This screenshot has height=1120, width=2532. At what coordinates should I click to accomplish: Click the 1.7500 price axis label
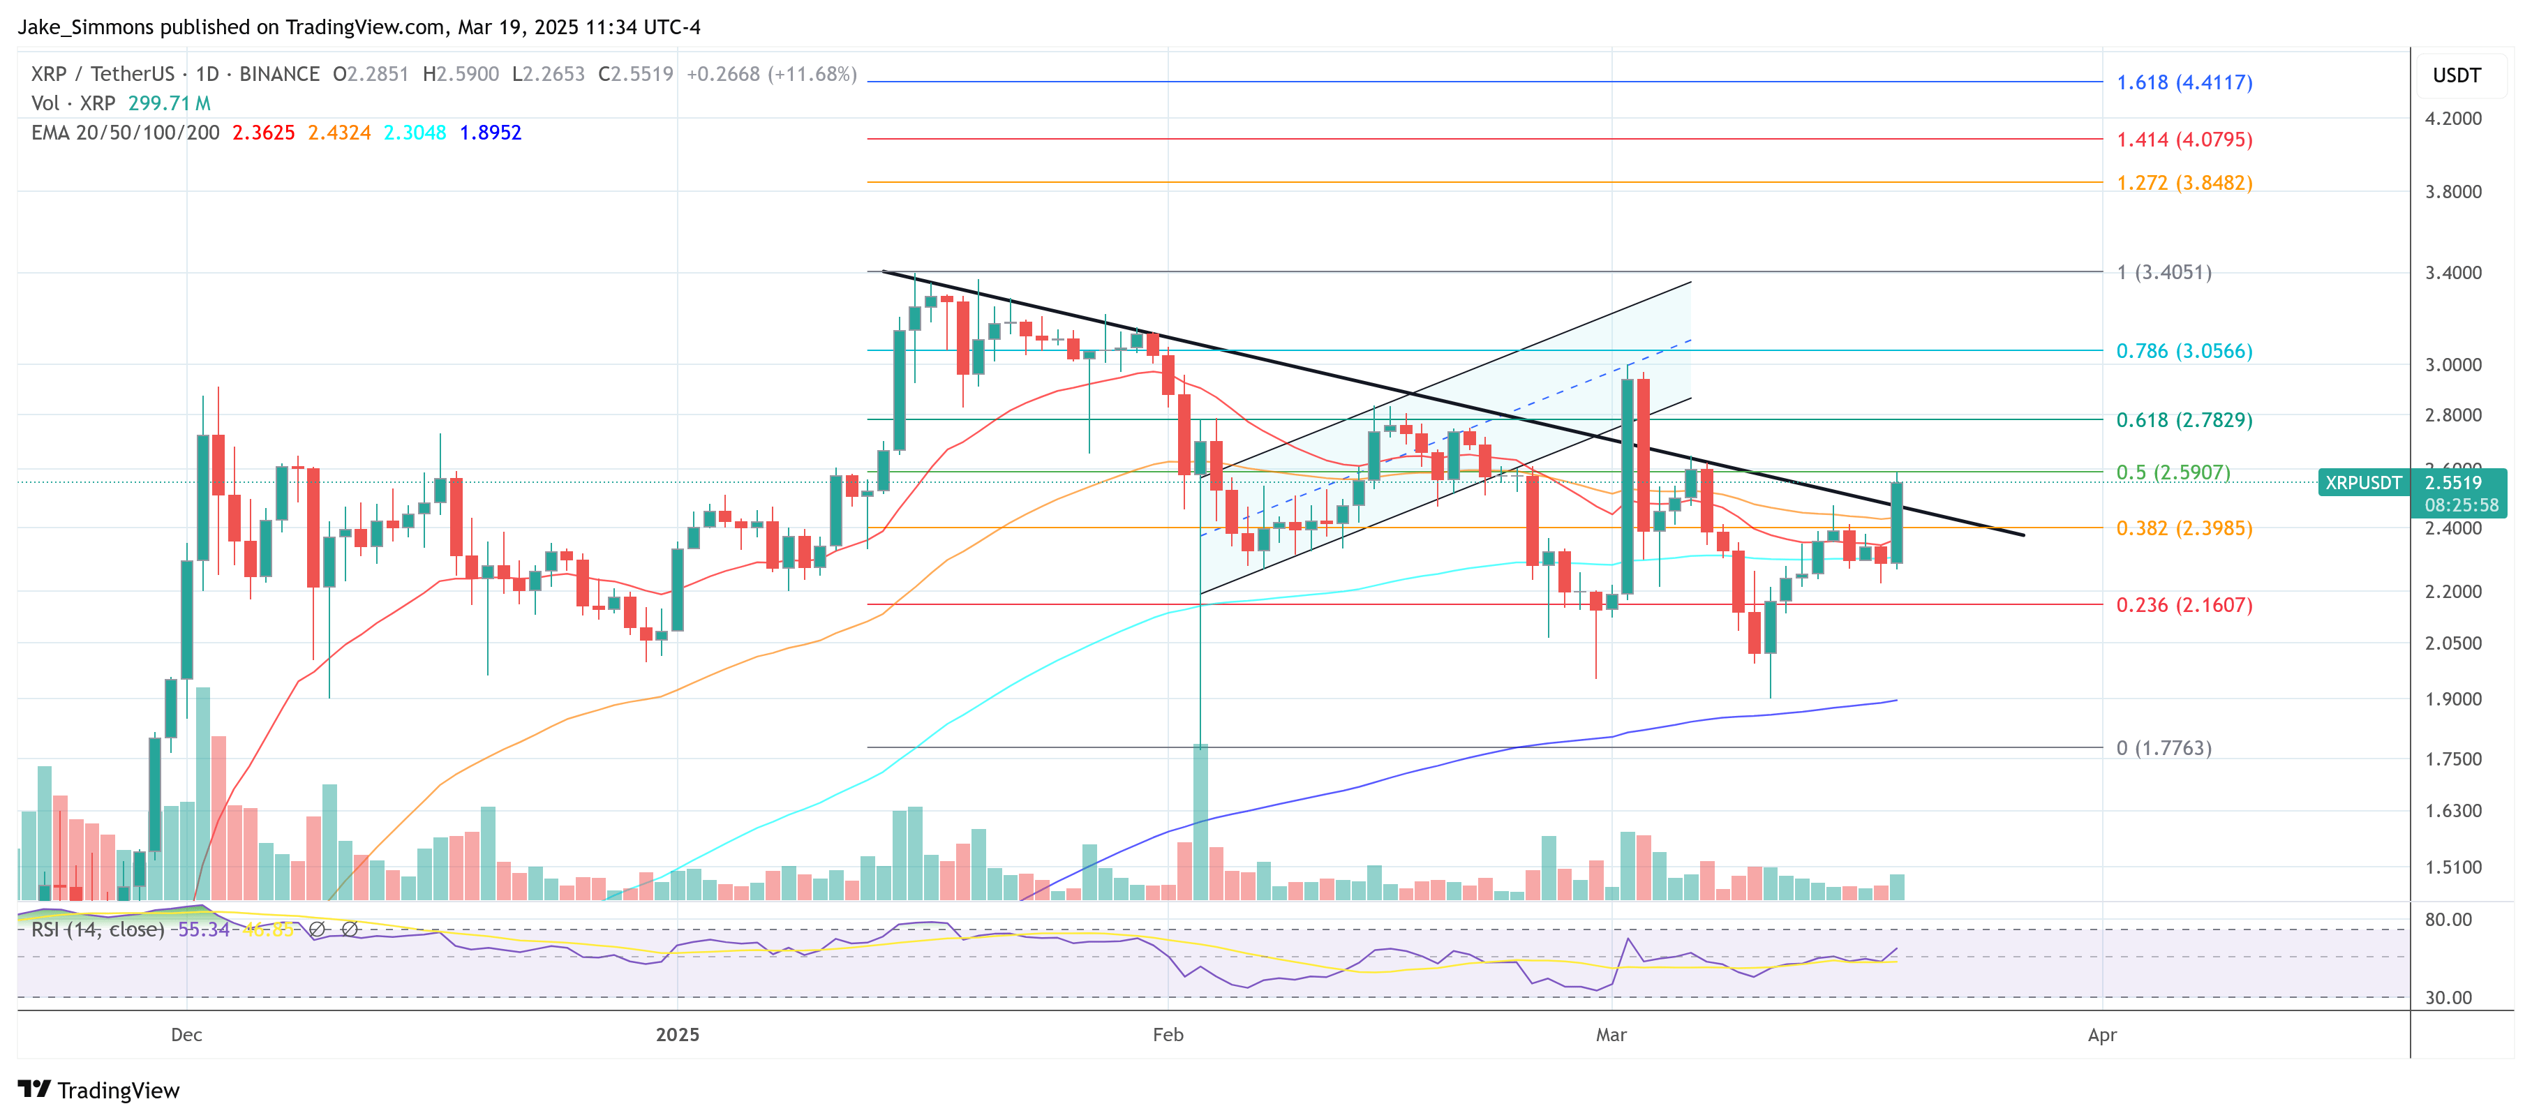click(x=2453, y=759)
